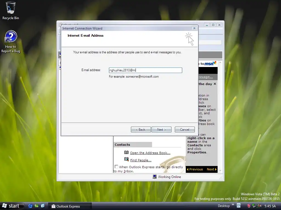The width and height of the screenshot is (281, 210).
Task: Click the Working Online status icon
Action: pos(154,177)
